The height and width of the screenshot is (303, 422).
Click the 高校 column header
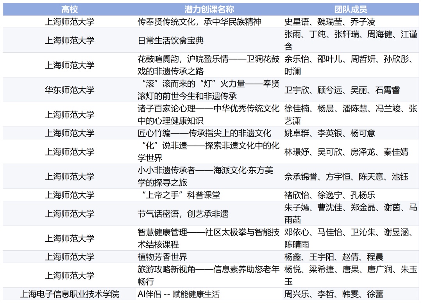70,9
